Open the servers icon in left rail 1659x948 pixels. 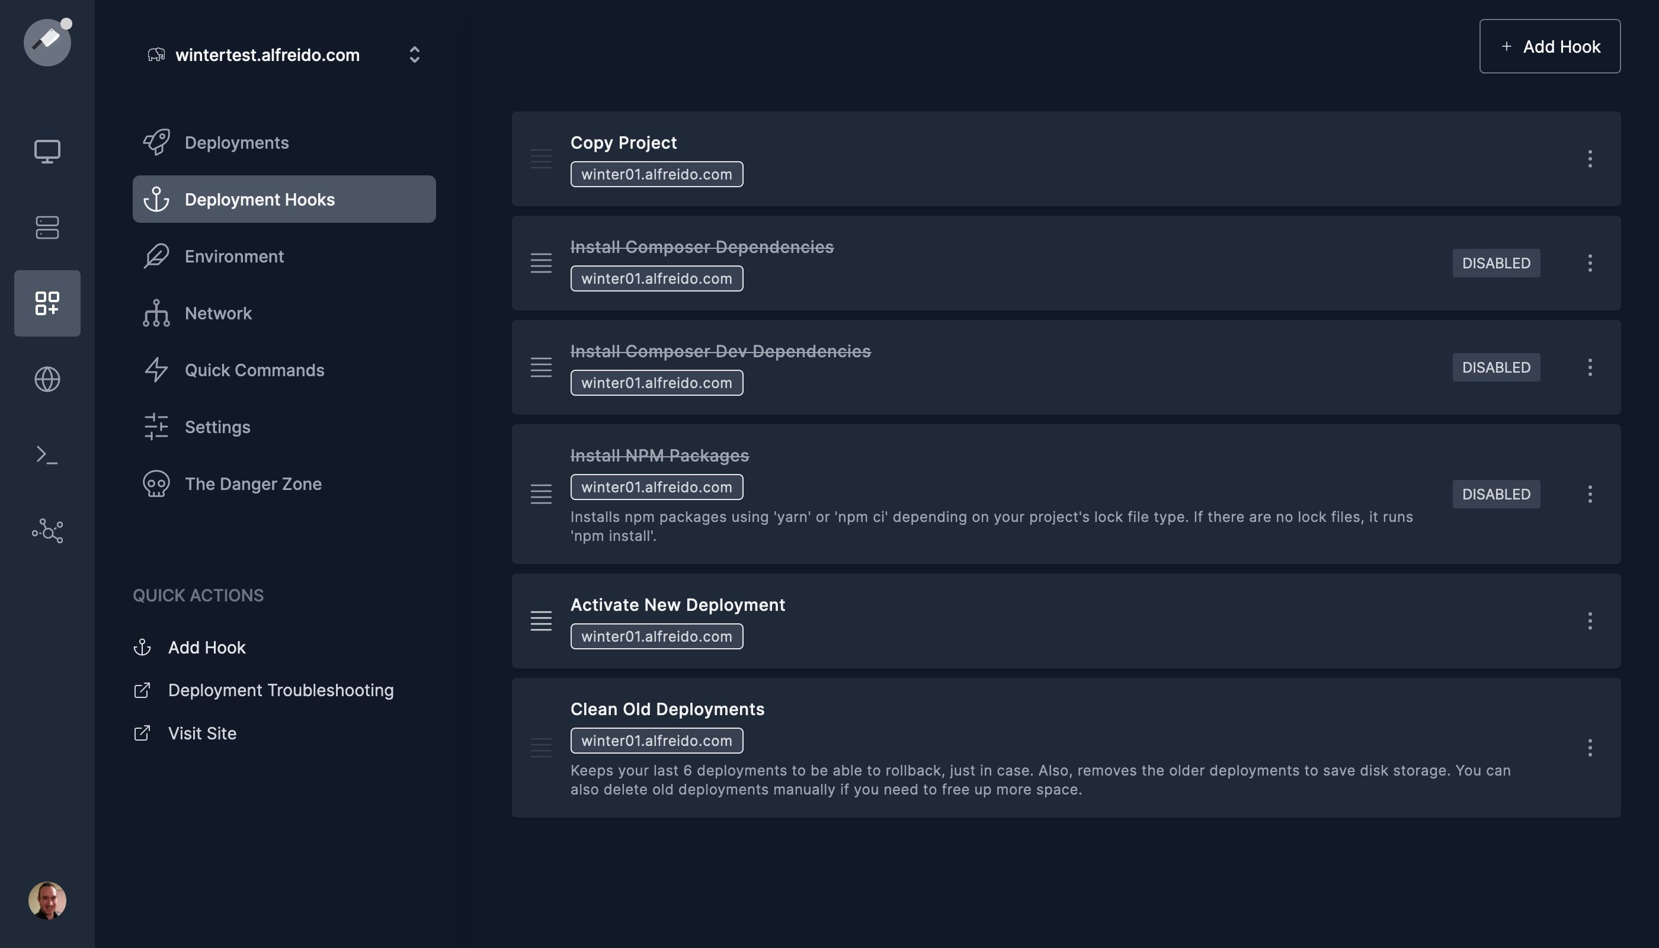click(x=47, y=228)
